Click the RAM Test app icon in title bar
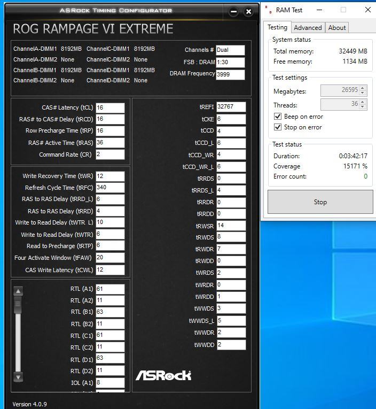Image resolution: width=376 pixels, height=409 pixels. 269,10
